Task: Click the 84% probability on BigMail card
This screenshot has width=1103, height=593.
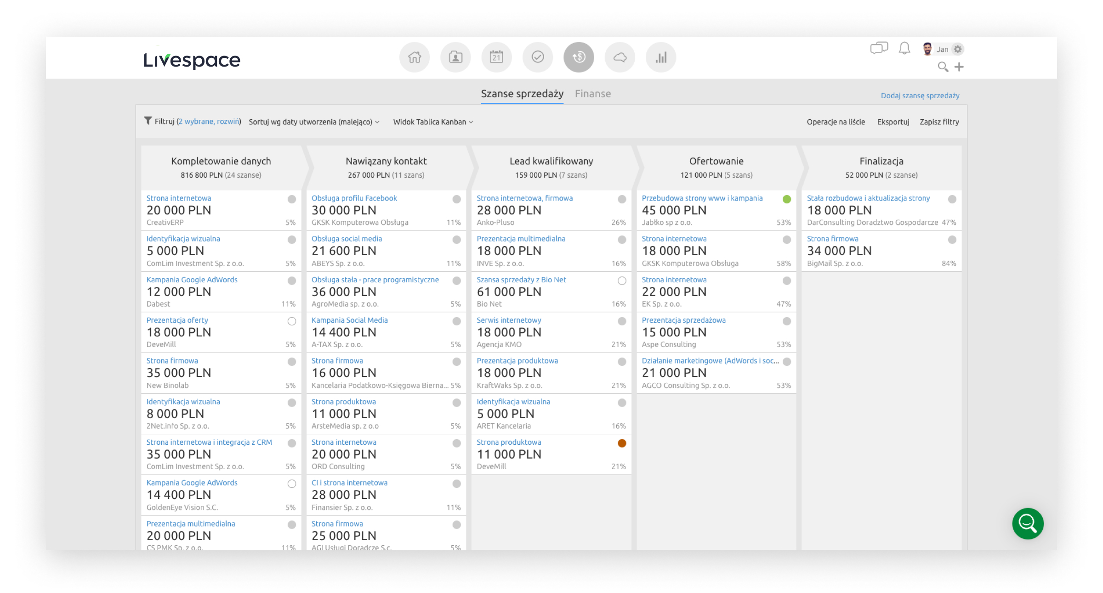Action: coord(949,264)
